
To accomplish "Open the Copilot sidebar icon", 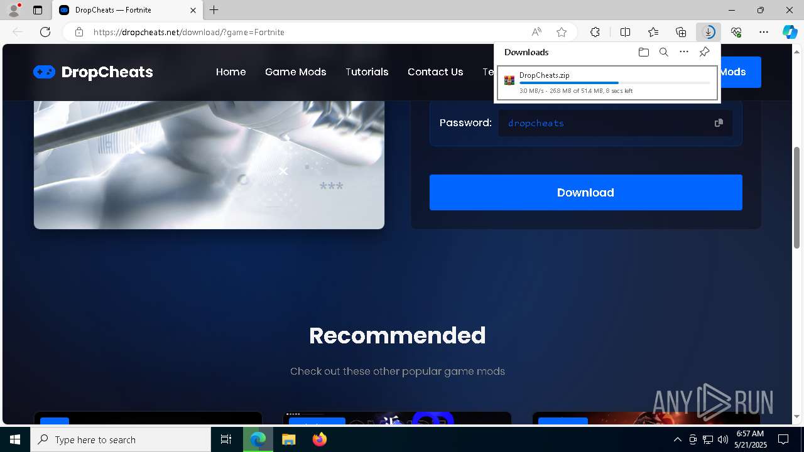I will (790, 32).
